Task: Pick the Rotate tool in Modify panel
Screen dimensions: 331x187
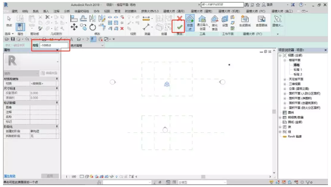Action: point(92,27)
